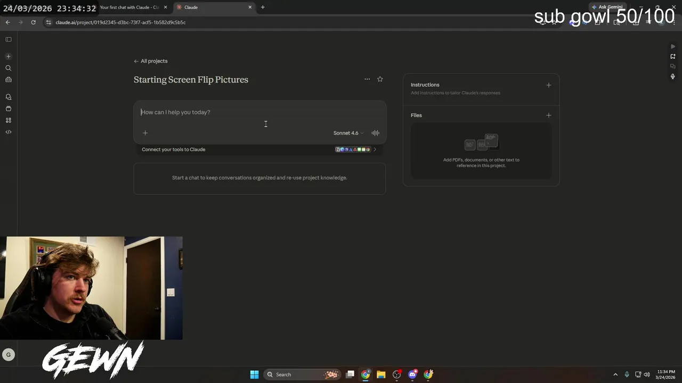Open the toolbox icon in Claude sidebar

9,80
